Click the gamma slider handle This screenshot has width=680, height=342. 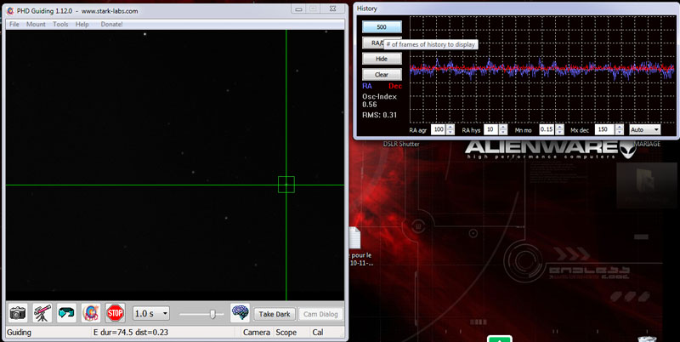[x=212, y=314]
